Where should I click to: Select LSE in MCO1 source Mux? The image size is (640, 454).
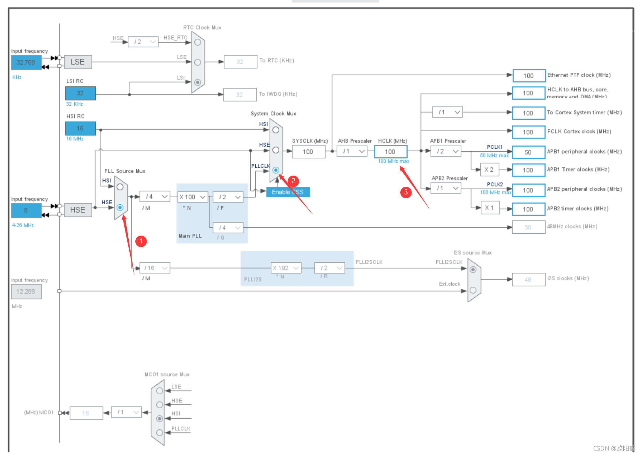[x=160, y=391]
